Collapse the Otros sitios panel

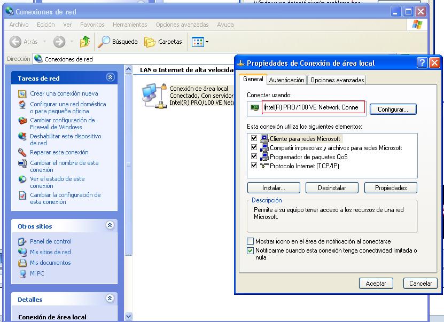[x=110, y=225]
